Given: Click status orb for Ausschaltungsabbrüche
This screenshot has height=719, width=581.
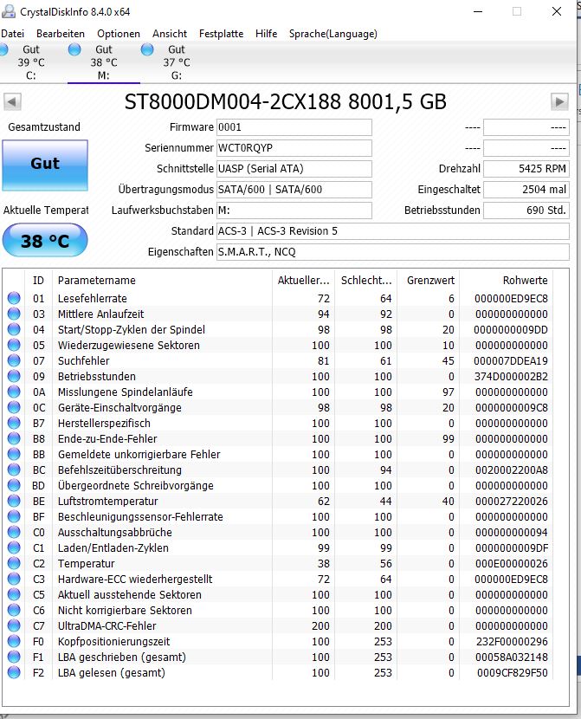Looking at the screenshot, I should [x=14, y=532].
